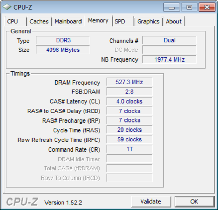
Task: Switch to the Graphics tab
Action: pos(148,21)
